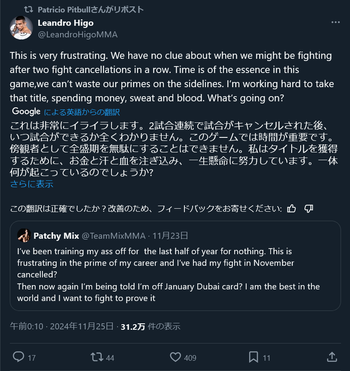
Task: Click Patchy Mix's small avatar
Action: click(x=24, y=235)
